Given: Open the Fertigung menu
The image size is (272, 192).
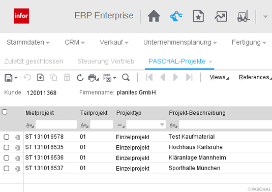Looking at the screenshot, I should [x=249, y=42].
